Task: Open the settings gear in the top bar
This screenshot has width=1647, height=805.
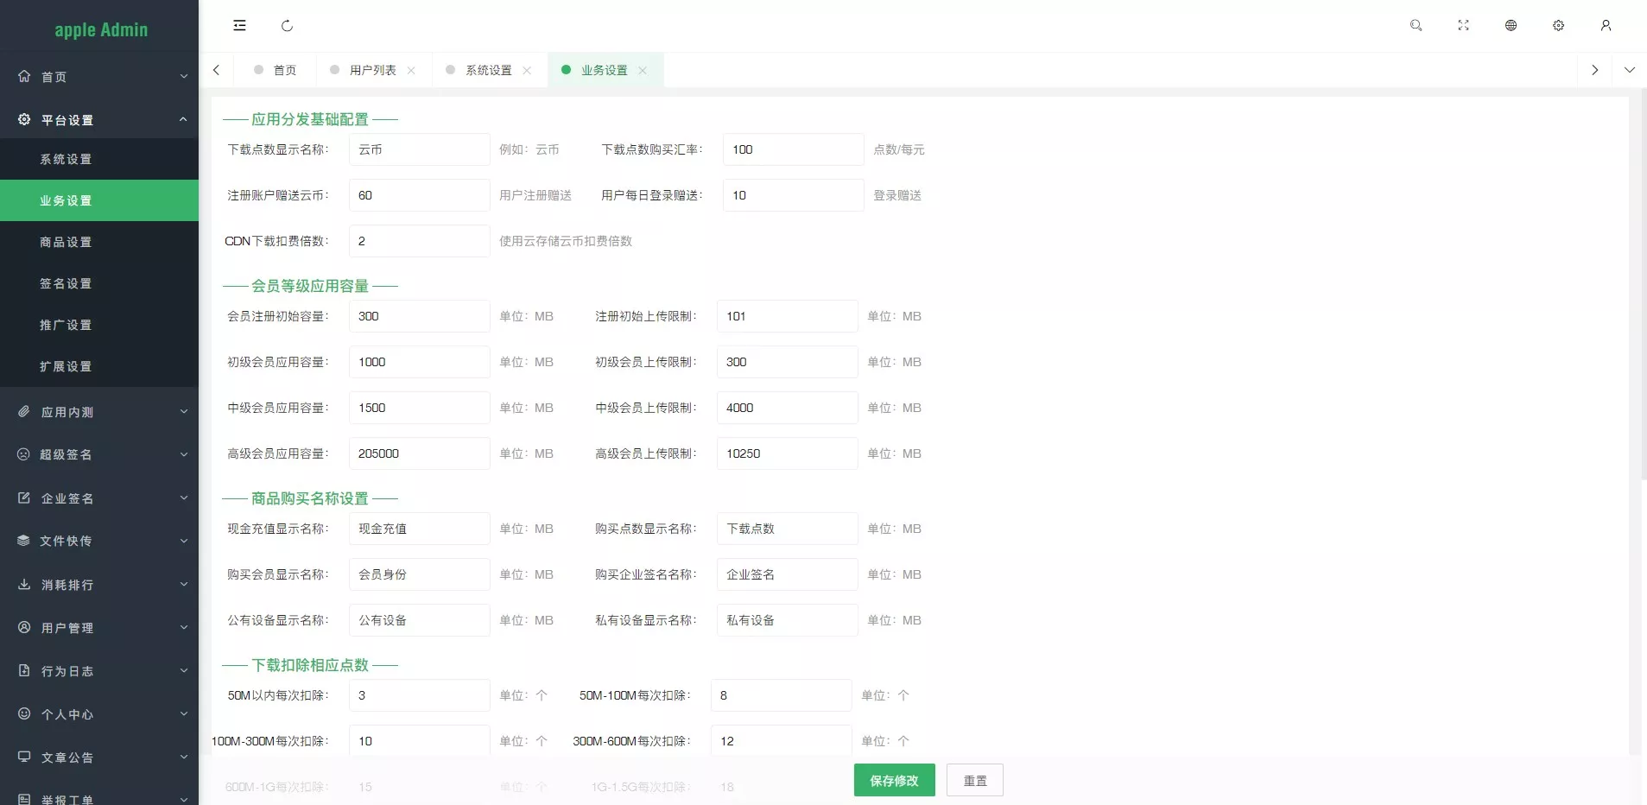Action: point(1558,26)
